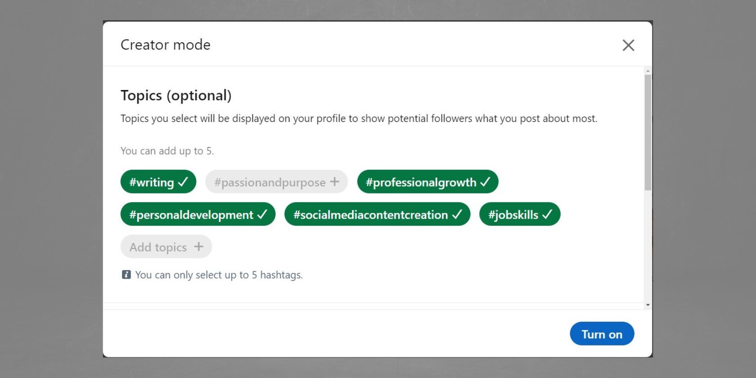This screenshot has height=378, width=756.
Task: Click the Turn on button
Action: tap(602, 334)
